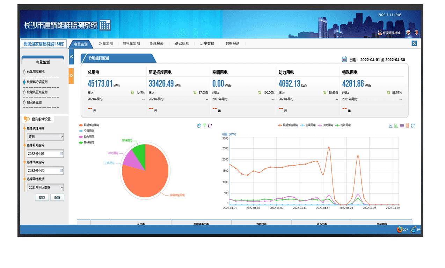Toggle 照明插座用电 series in line chart legend

click(288, 125)
